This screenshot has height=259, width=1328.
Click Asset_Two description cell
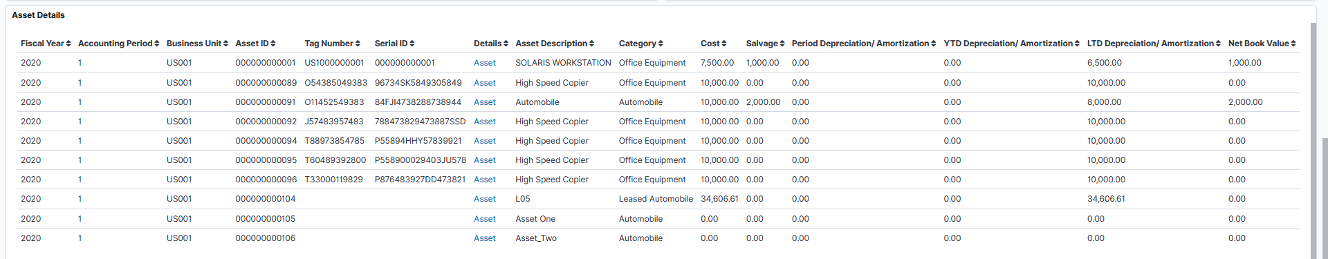coord(536,238)
